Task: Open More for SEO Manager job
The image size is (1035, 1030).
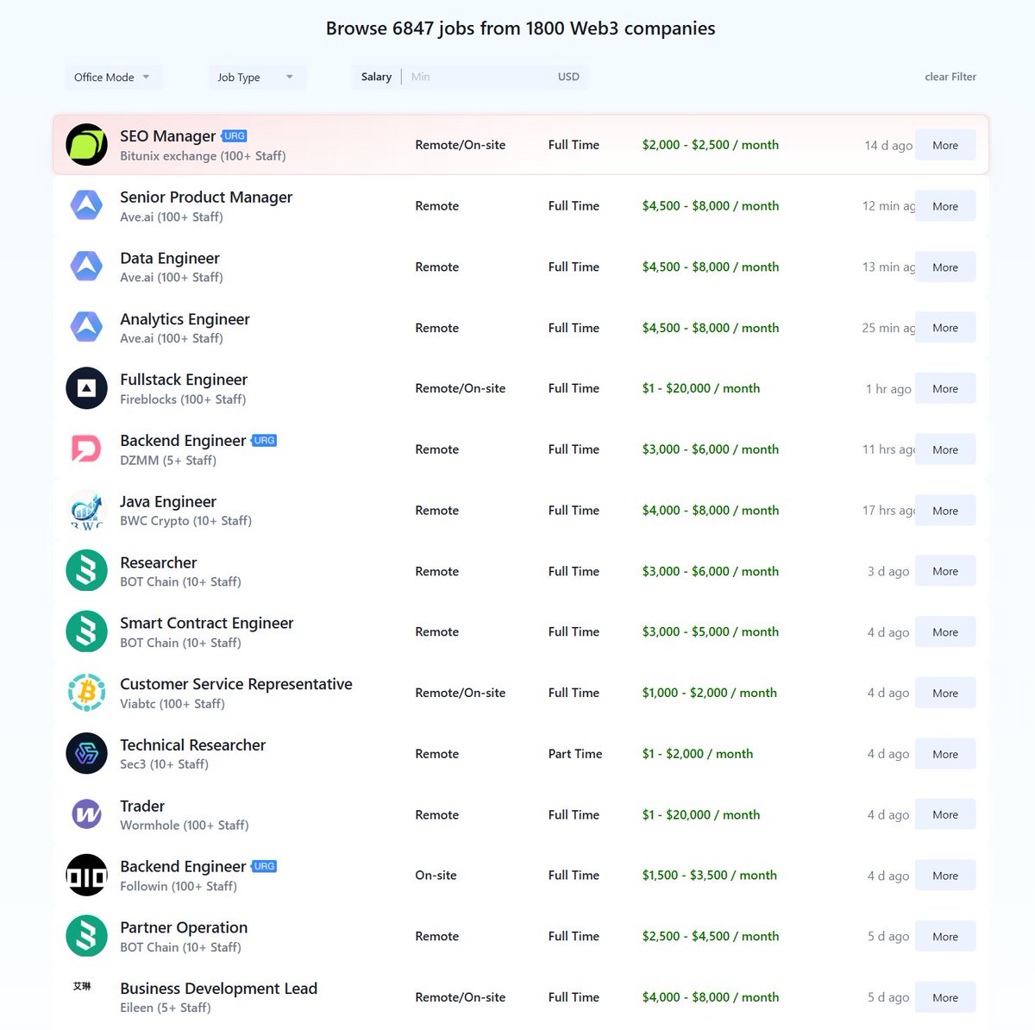Action: (x=945, y=145)
